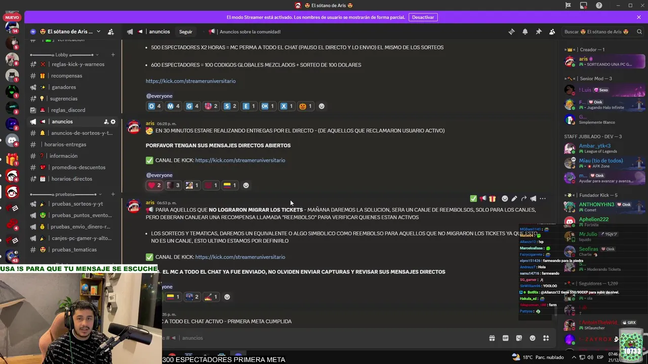Open the help question-mark icon

click(599, 5)
